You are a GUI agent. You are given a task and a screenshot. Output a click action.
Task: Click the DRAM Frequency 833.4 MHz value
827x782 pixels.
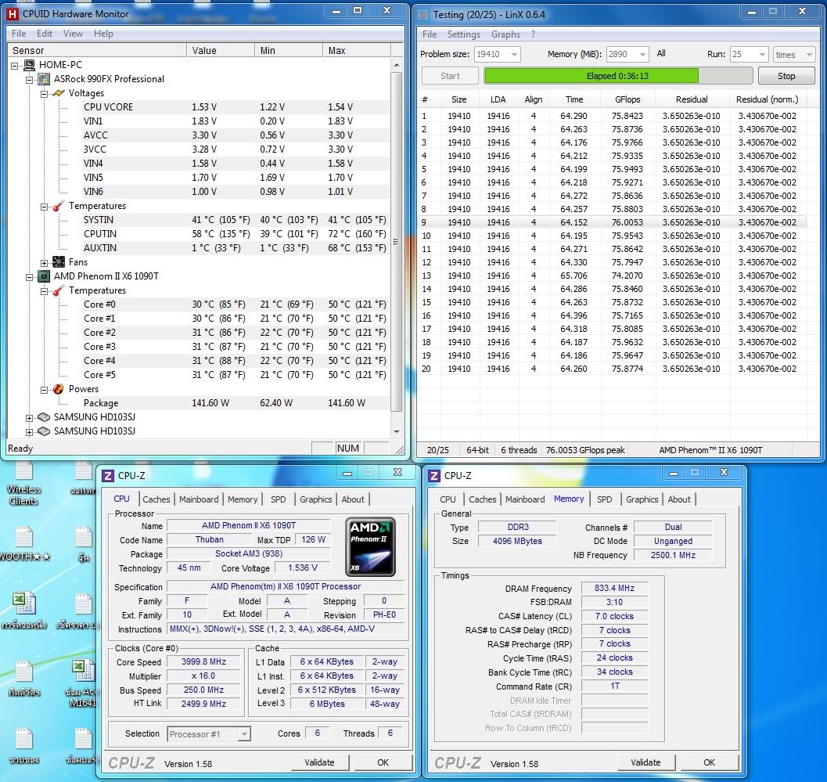coord(614,589)
